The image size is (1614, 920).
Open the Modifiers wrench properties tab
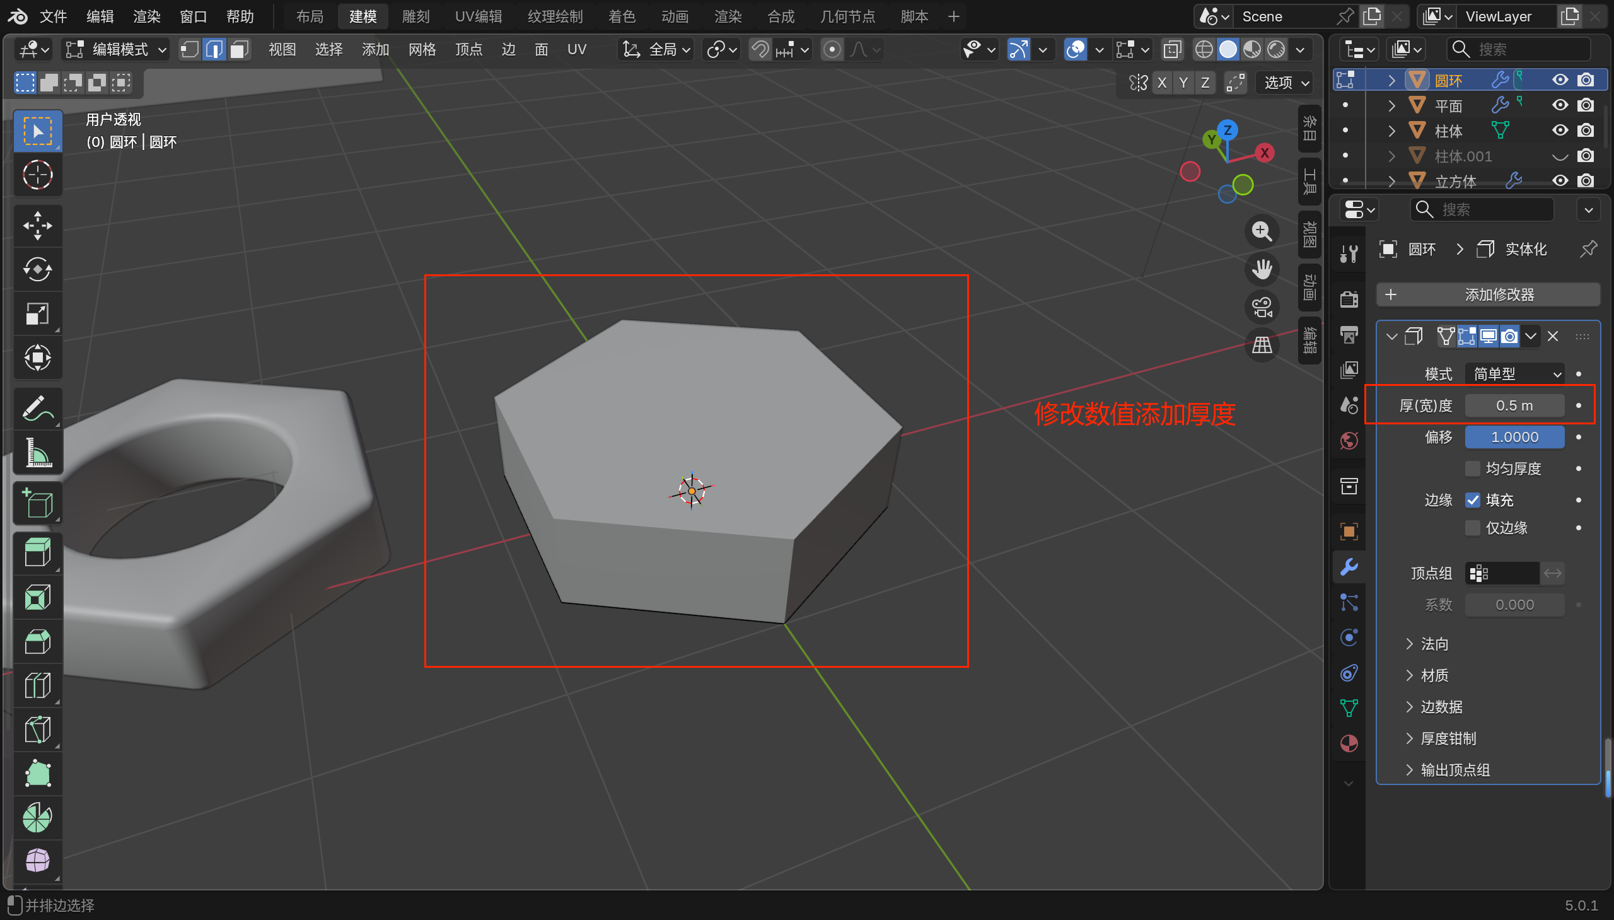tap(1349, 567)
